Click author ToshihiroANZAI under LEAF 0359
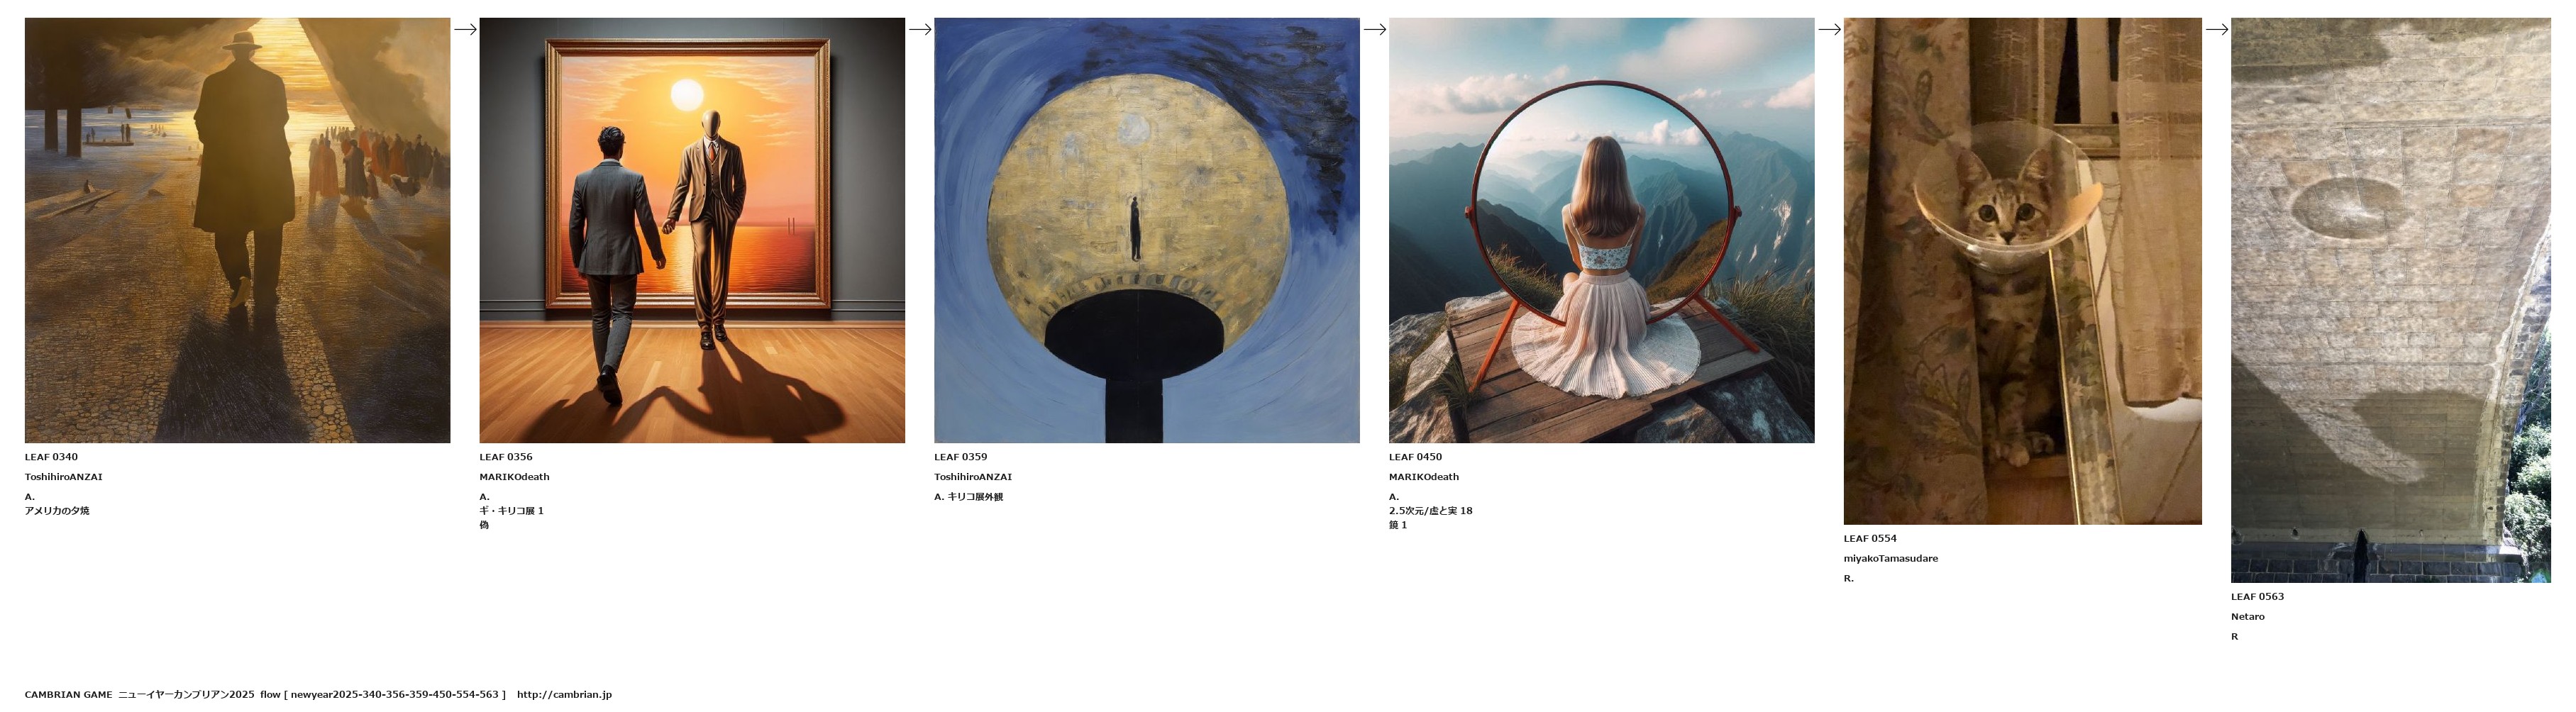The height and width of the screenshot is (712, 2576). pos(973,477)
